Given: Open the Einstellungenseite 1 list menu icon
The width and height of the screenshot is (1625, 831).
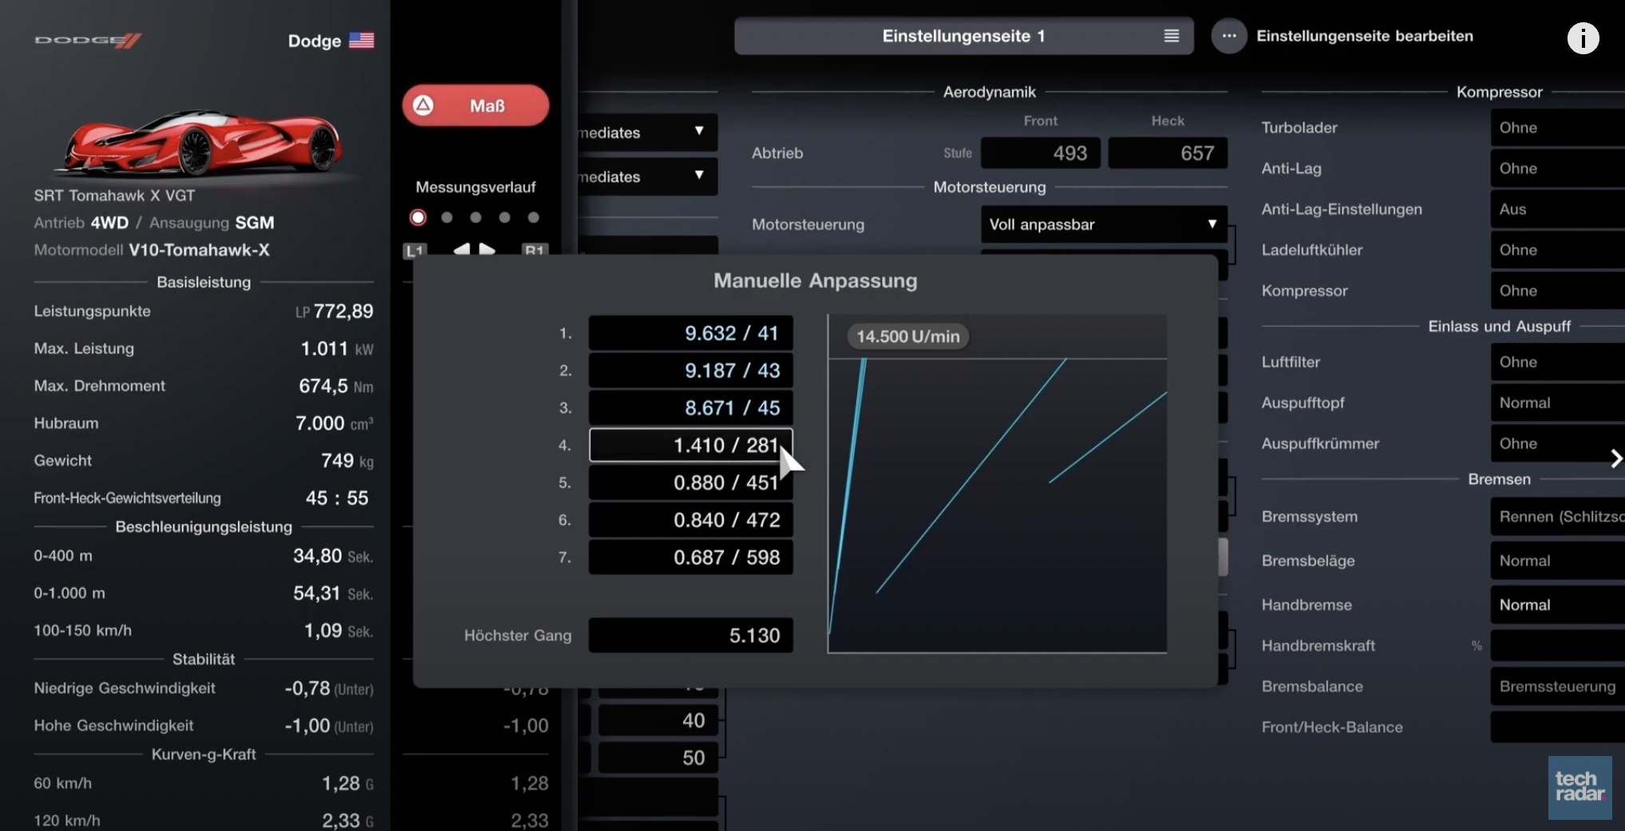Looking at the screenshot, I should coord(1172,36).
